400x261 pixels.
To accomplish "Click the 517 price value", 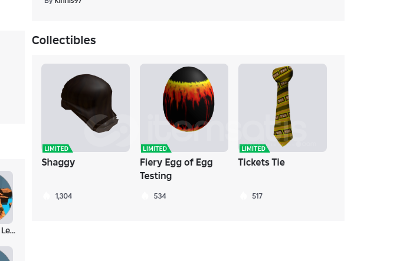I will [x=257, y=196].
